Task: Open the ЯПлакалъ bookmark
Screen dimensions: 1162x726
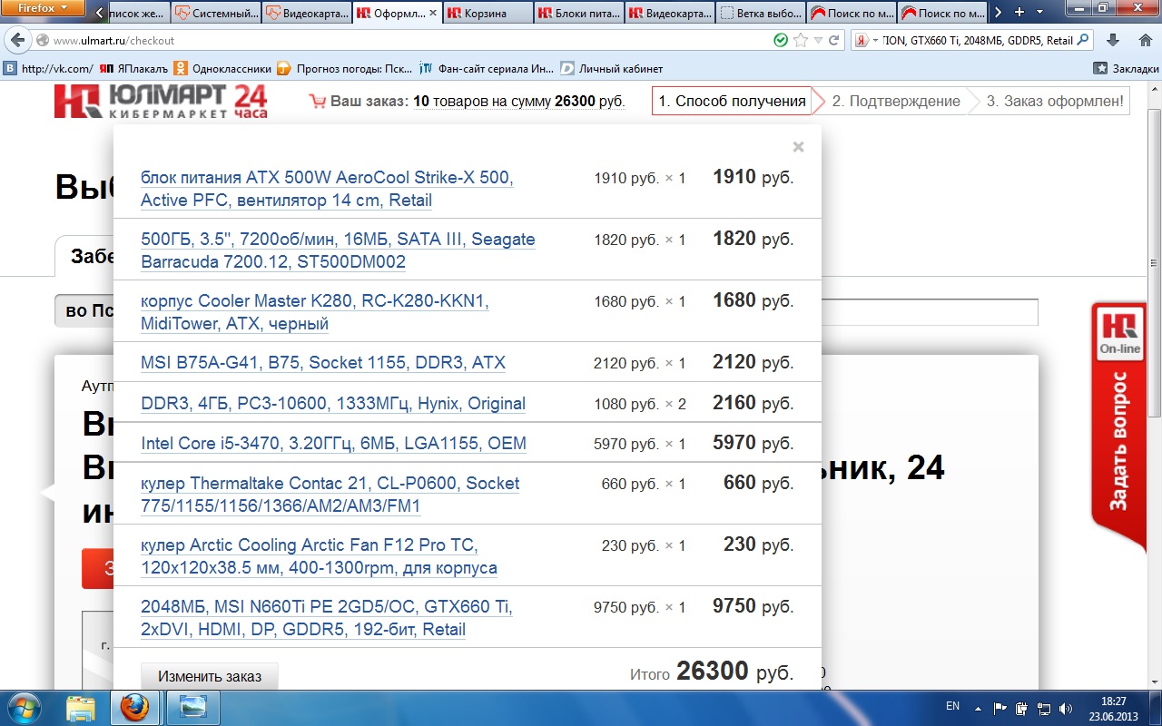Action: click(x=133, y=68)
